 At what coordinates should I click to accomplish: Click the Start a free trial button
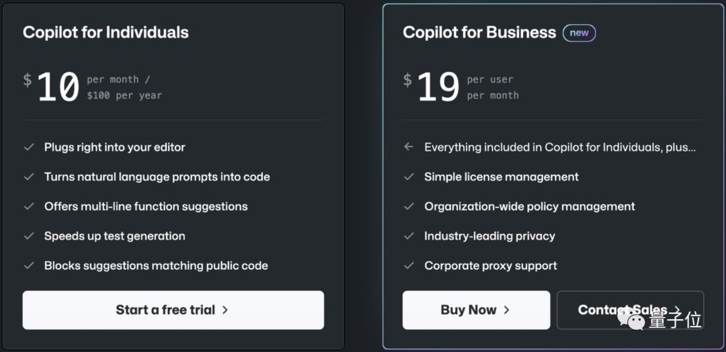pyautogui.click(x=173, y=310)
